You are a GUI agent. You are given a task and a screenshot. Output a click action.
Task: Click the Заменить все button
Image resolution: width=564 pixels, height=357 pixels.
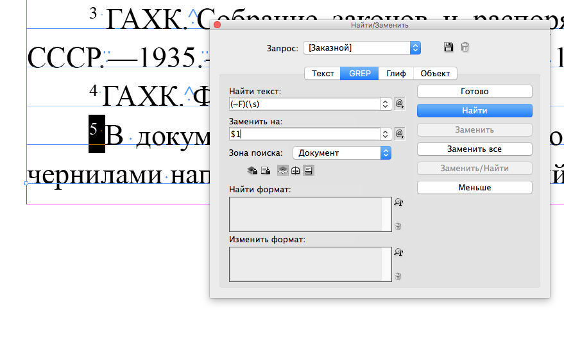pos(474,149)
